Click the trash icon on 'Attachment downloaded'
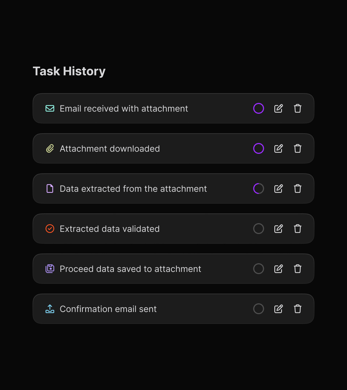The width and height of the screenshot is (347, 390). [x=297, y=148]
